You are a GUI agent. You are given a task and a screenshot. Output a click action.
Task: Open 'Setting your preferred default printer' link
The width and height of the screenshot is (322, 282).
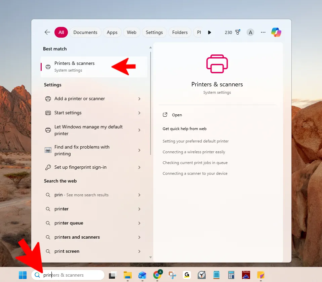(196, 141)
